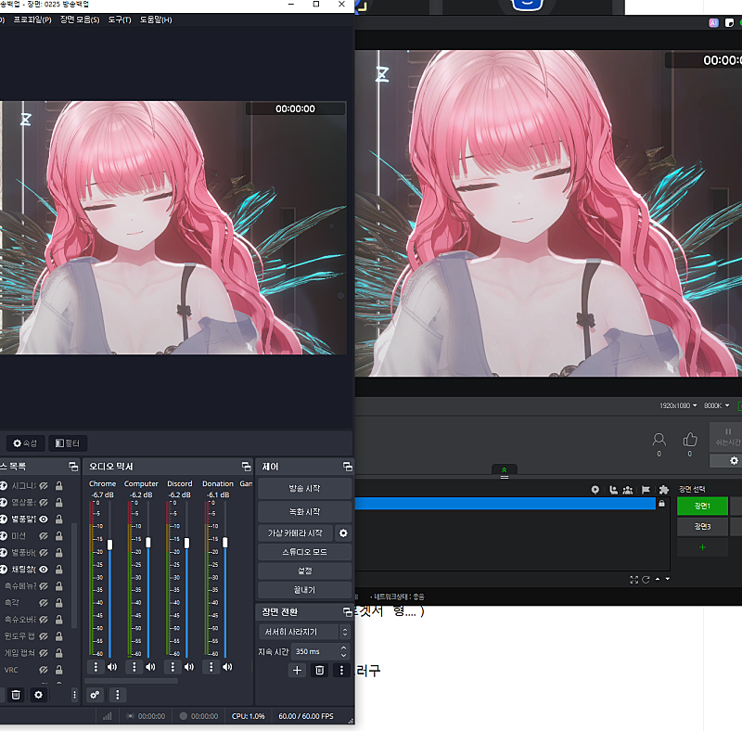This screenshot has height=731, width=742.
Task: Open the 8000K bitrate dropdown in the right window
Action: pos(716,405)
